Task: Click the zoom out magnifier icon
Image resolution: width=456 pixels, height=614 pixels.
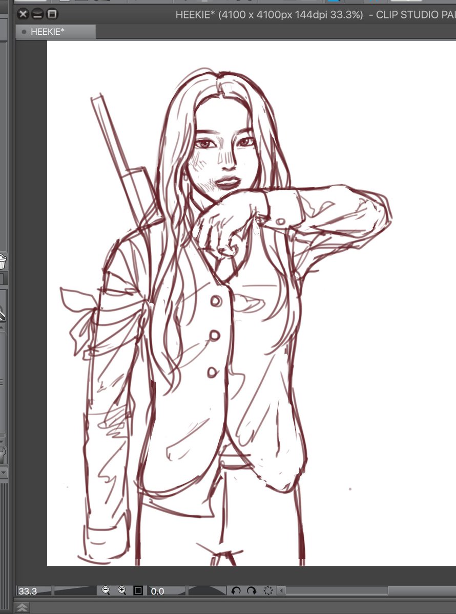Action: coord(106,590)
